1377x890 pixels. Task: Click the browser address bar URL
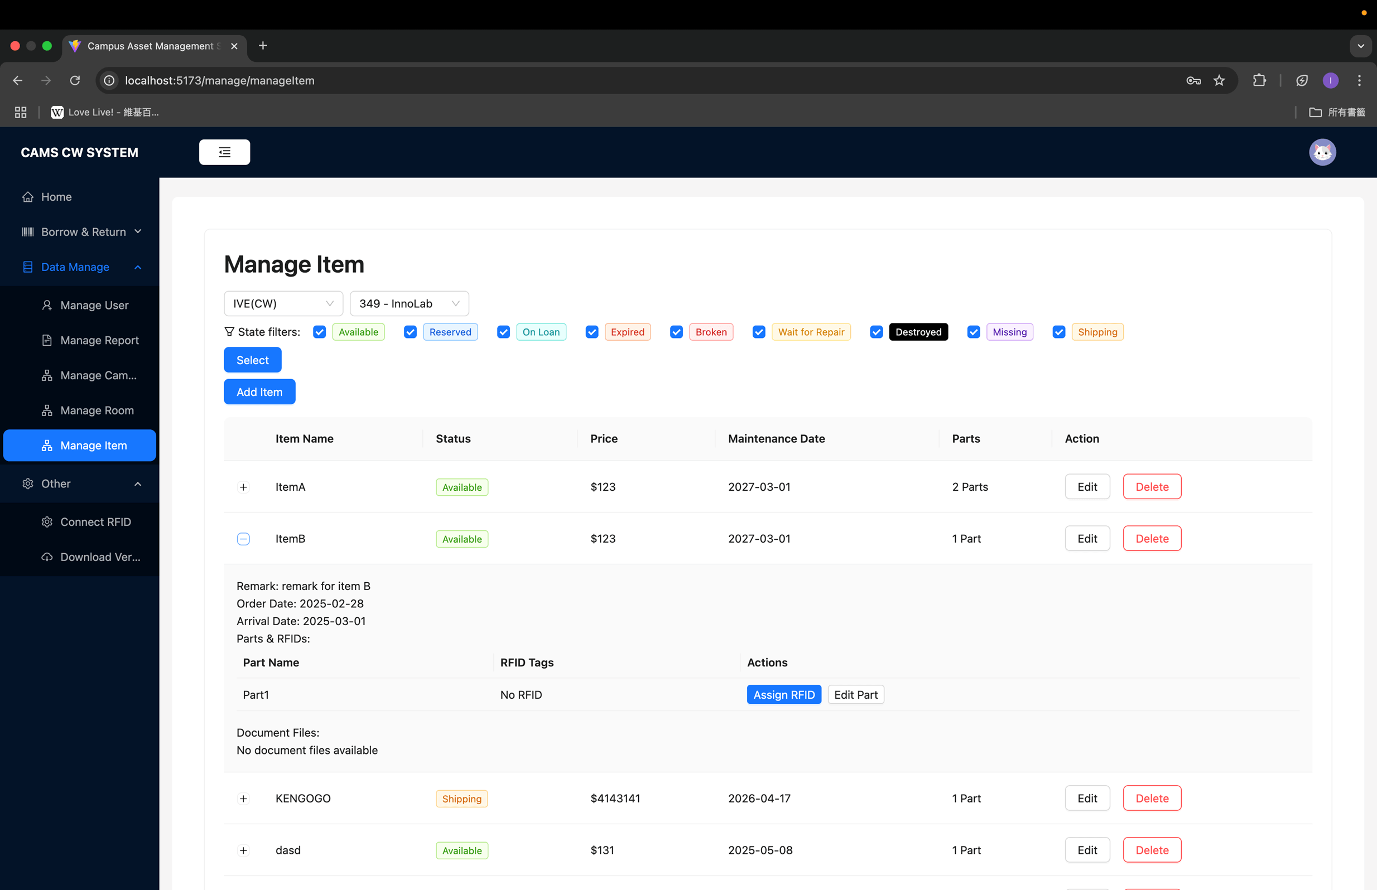click(x=220, y=80)
